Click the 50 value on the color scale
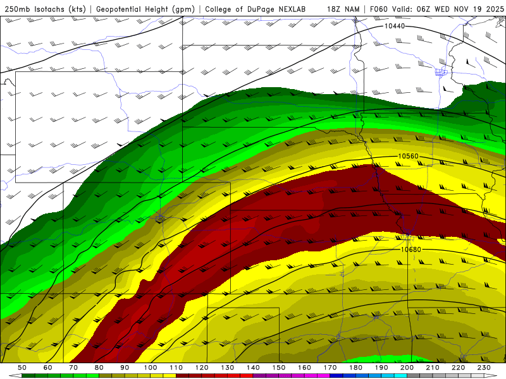This screenshot has height=379, width=506. (x=22, y=368)
